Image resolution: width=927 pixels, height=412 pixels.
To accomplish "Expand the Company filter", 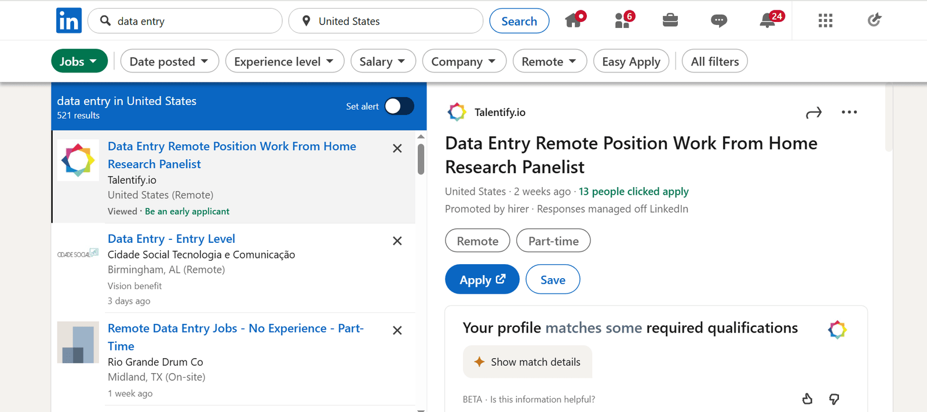I will [464, 61].
